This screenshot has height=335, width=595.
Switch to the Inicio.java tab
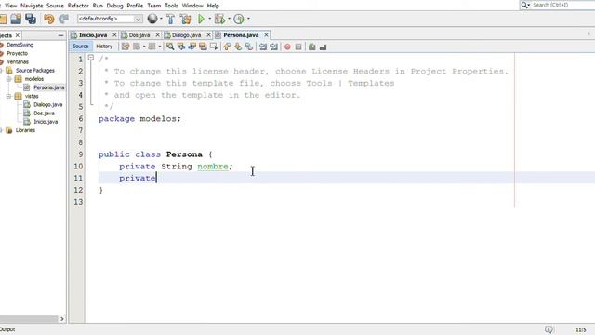click(x=93, y=35)
